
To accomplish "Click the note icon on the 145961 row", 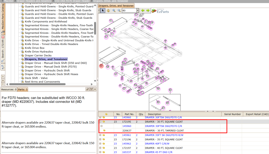I will (x=104, y=135).
